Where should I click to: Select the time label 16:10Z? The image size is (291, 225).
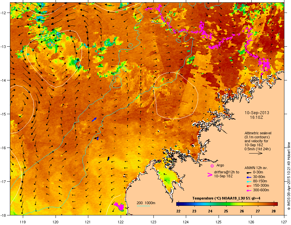coord(257,117)
